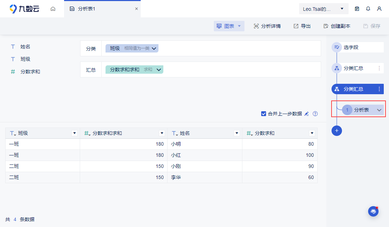This screenshot has height=227, width=389.
Task: Open the 分数求和求和 column filter dropdown
Action: pyautogui.click(x=162, y=133)
